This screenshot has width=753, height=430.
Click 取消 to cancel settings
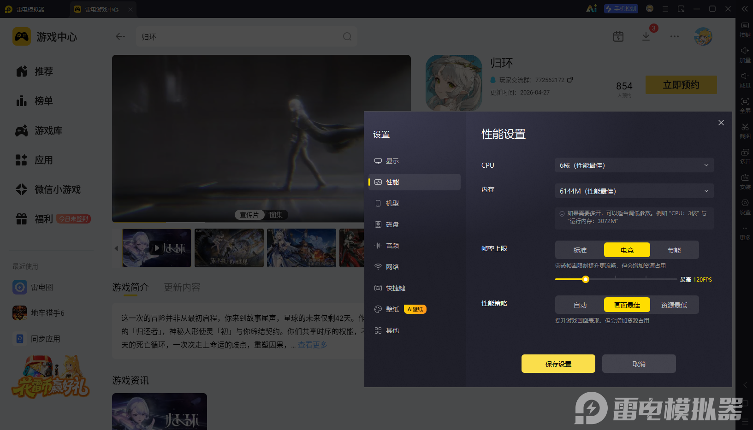639,364
